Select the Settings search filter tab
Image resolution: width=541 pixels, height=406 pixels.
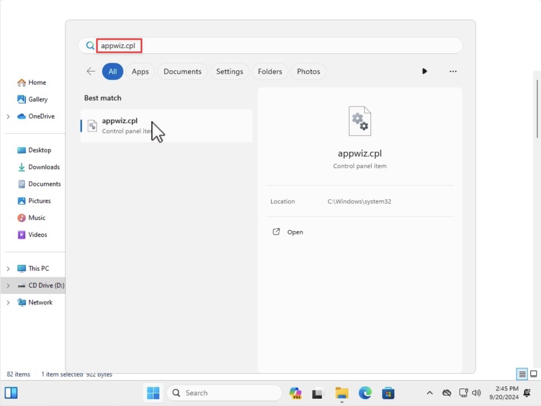pyautogui.click(x=229, y=72)
